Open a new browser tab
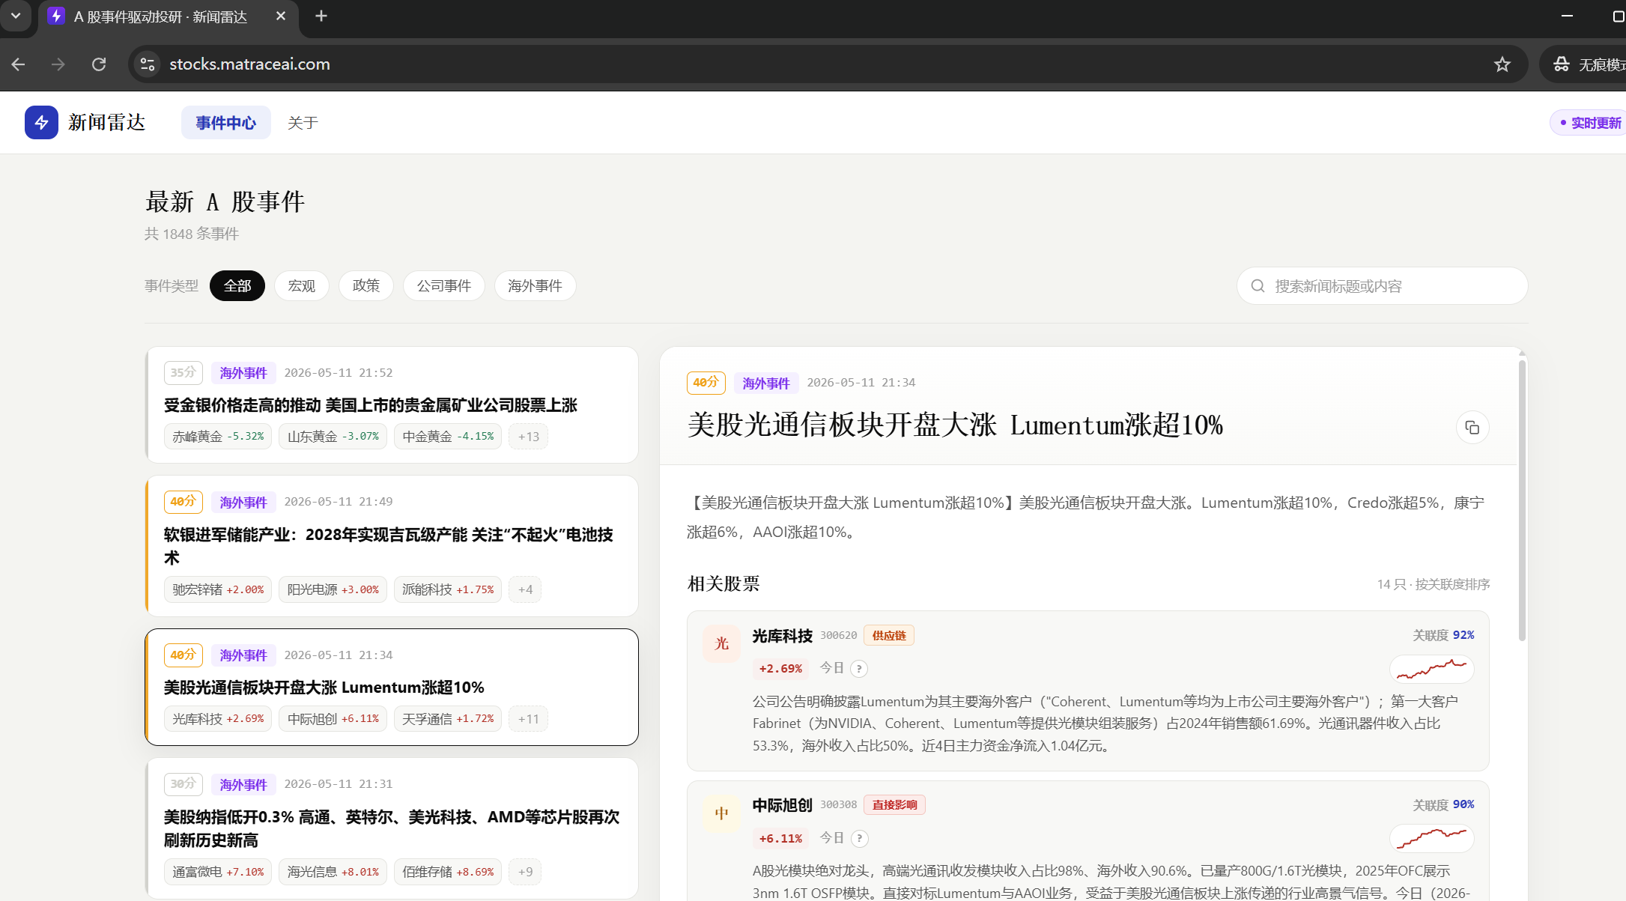Viewport: 1626px width, 901px height. pyautogui.click(x=321, y=16)
